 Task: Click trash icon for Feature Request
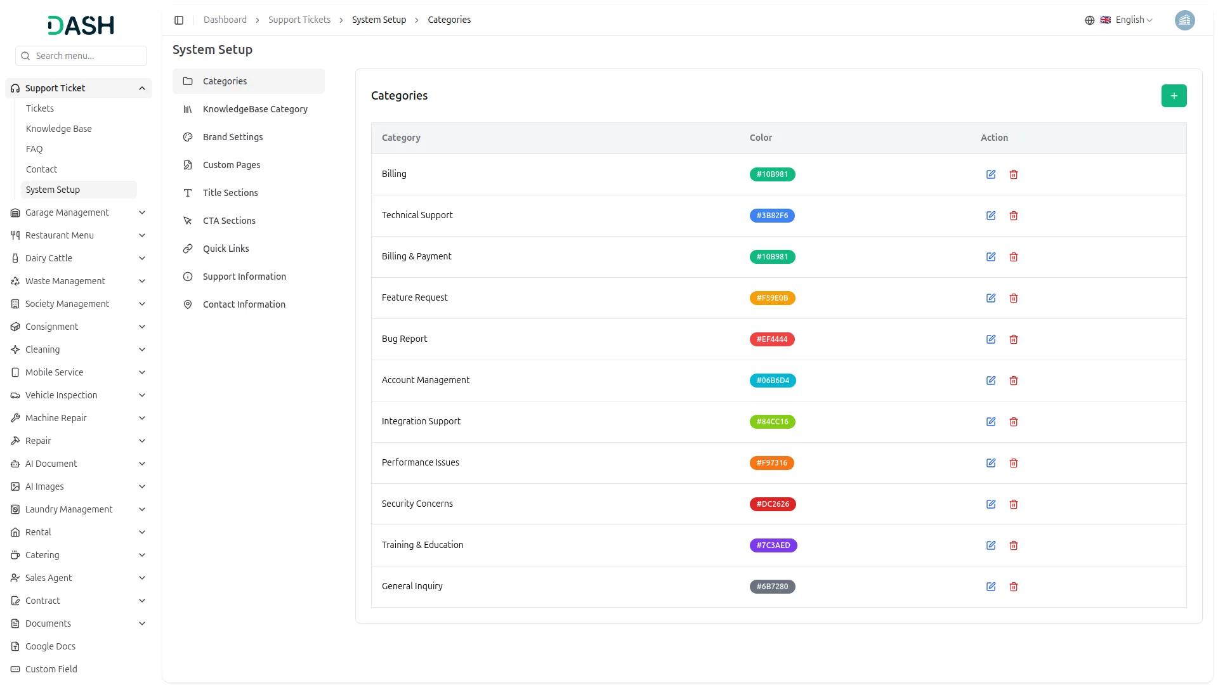pos(1014,298)
